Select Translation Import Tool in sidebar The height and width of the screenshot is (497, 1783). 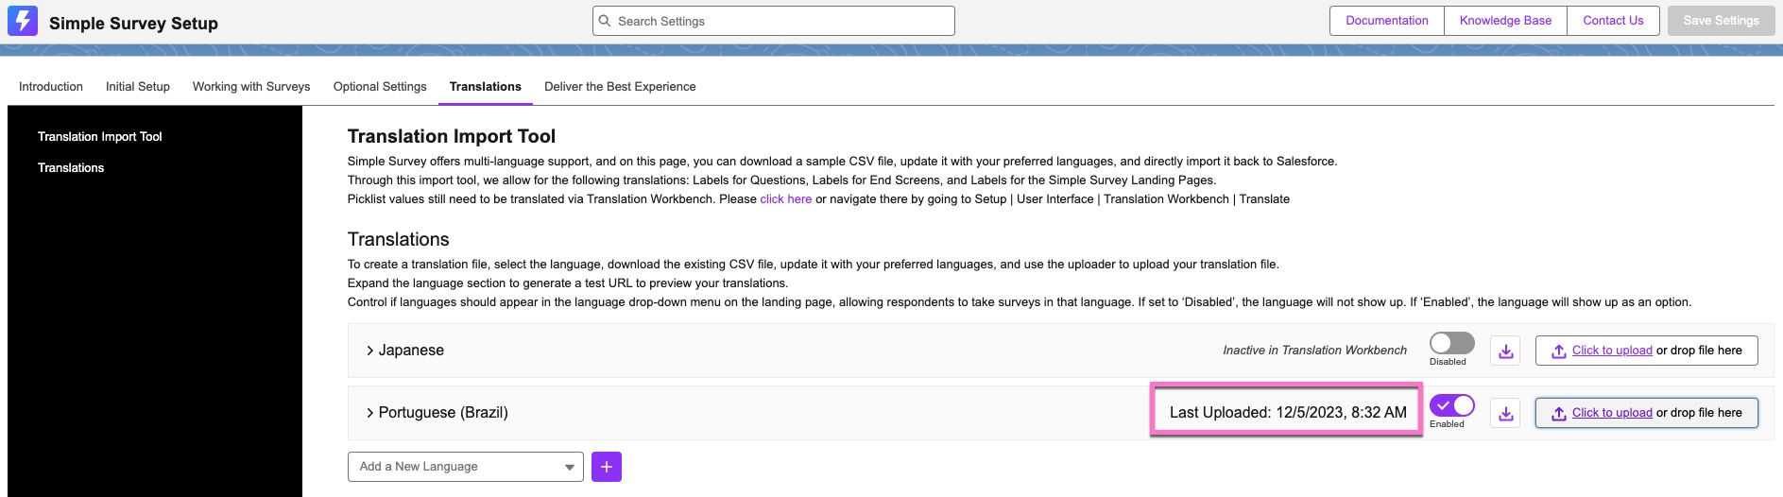click(x=100, y=137)
